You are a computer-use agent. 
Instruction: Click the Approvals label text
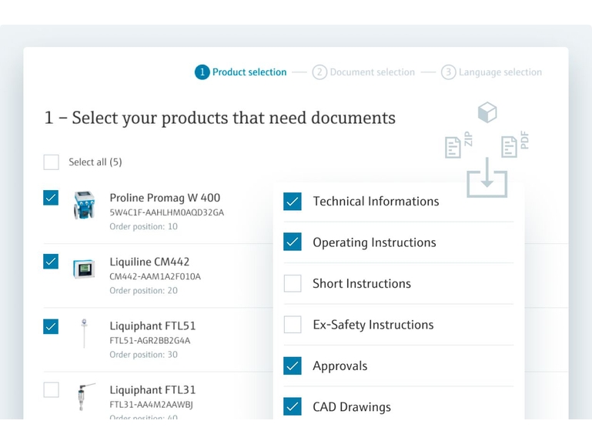(340, 366)
